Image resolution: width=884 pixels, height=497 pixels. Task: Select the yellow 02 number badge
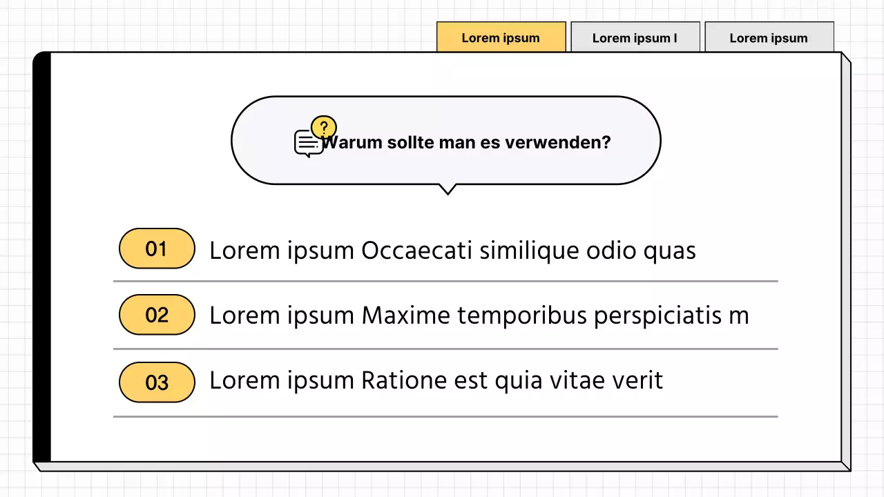tap(157, 315)
